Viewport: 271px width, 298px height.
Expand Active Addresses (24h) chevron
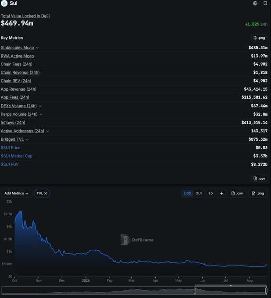[x=47, y=131]
